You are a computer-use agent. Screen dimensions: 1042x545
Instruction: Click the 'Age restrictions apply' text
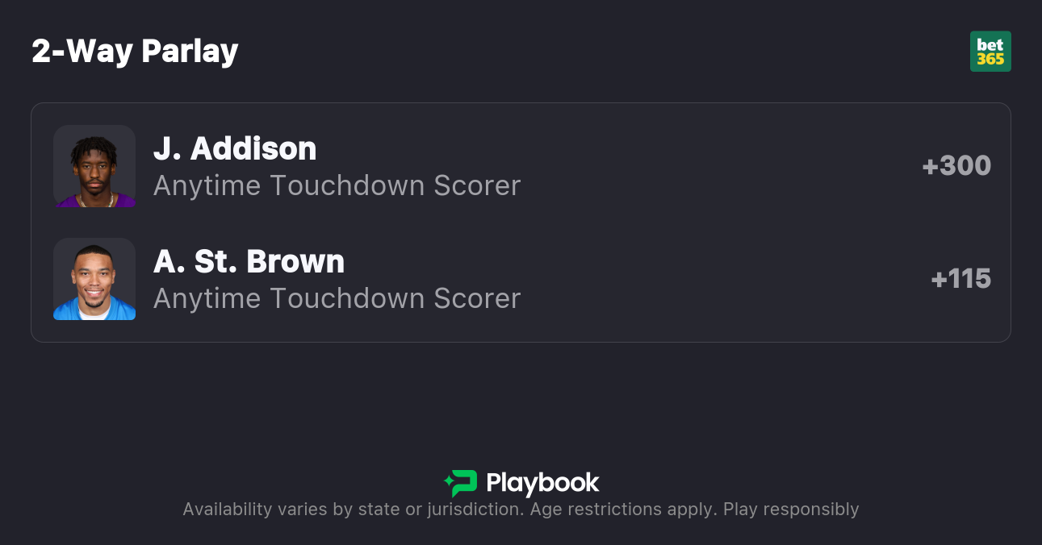621,510
